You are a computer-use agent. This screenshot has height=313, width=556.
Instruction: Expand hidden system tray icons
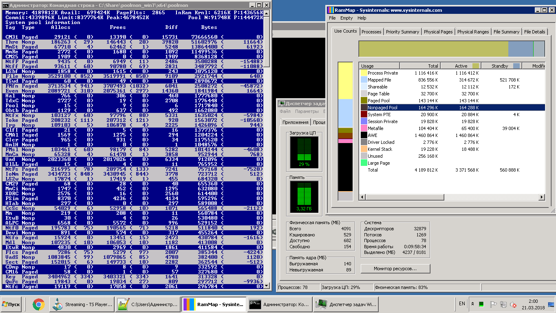pos(472,304)
